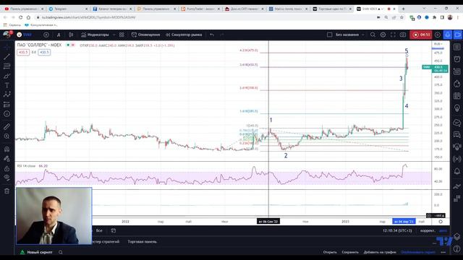Click Добавить на график
This screenshot has height=260, width=463.
click(x=380, y=252)
